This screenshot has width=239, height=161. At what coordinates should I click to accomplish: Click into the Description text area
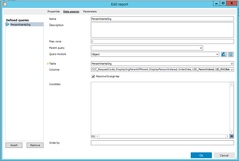[x=162, y=30]
